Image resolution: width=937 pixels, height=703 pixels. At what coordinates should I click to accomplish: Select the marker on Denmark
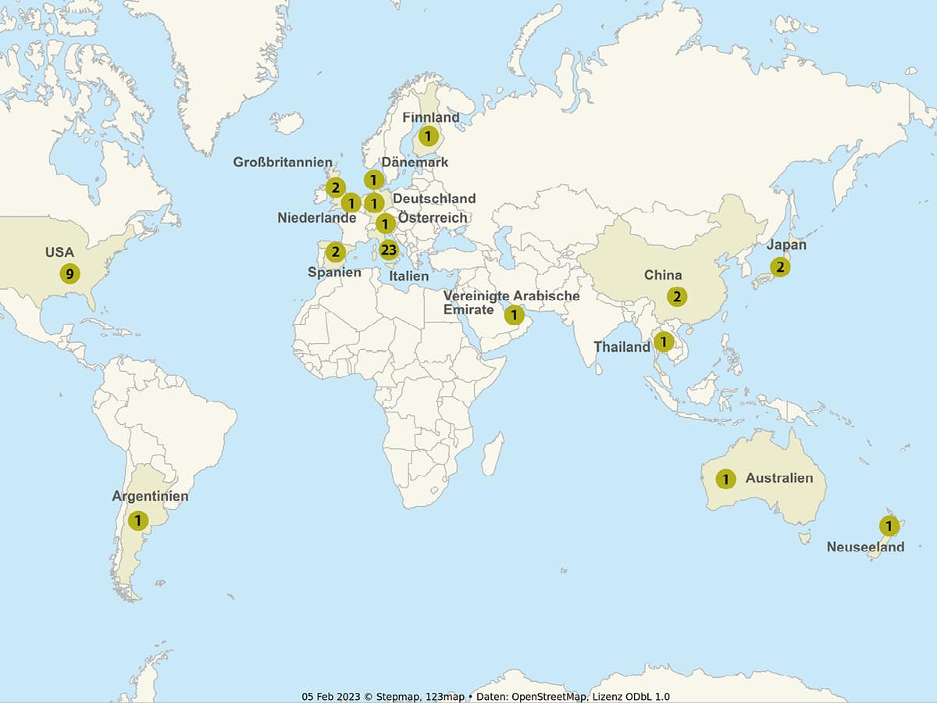click(x=373, y=180)
